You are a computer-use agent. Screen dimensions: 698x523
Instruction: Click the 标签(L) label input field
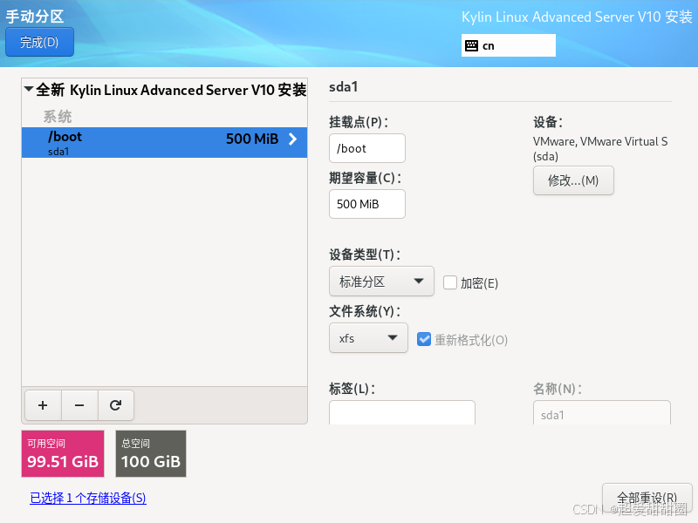coord(402,412)
